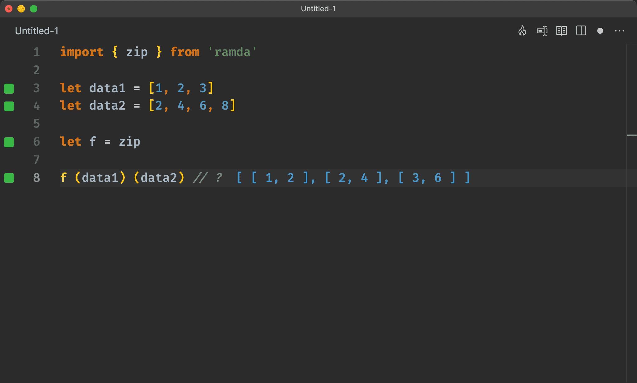Click 'zip' inside the import braces
Image resolution: width=637 pixels, height=383 pixels.
137,52
